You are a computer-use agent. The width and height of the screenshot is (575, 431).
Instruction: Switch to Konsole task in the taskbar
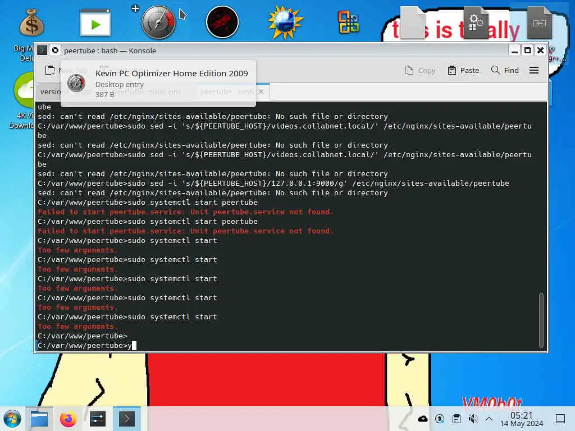[126, 419]
